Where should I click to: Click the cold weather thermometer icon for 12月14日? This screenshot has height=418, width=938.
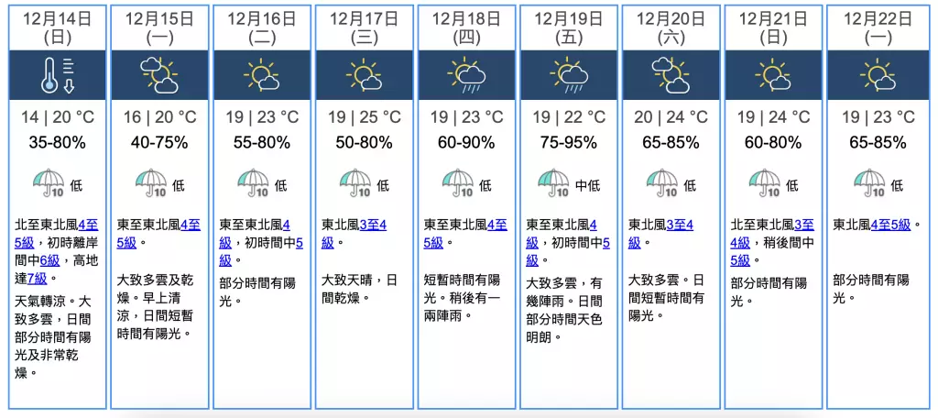pos(57,75)
